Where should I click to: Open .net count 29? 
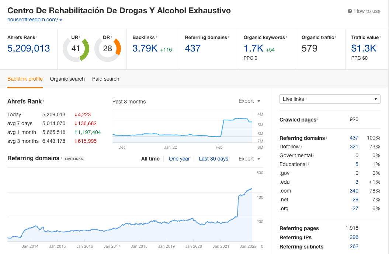355,200
